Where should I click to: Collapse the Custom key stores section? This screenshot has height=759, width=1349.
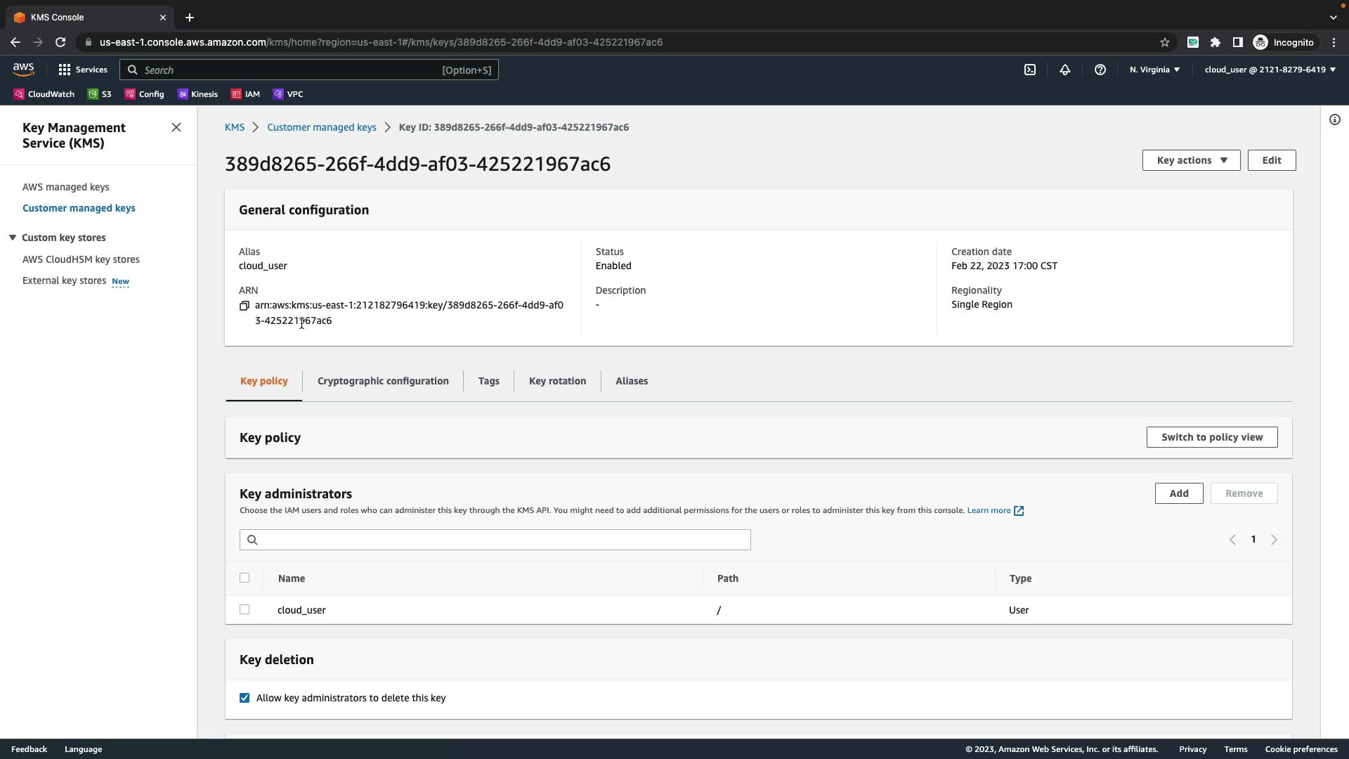13,238
